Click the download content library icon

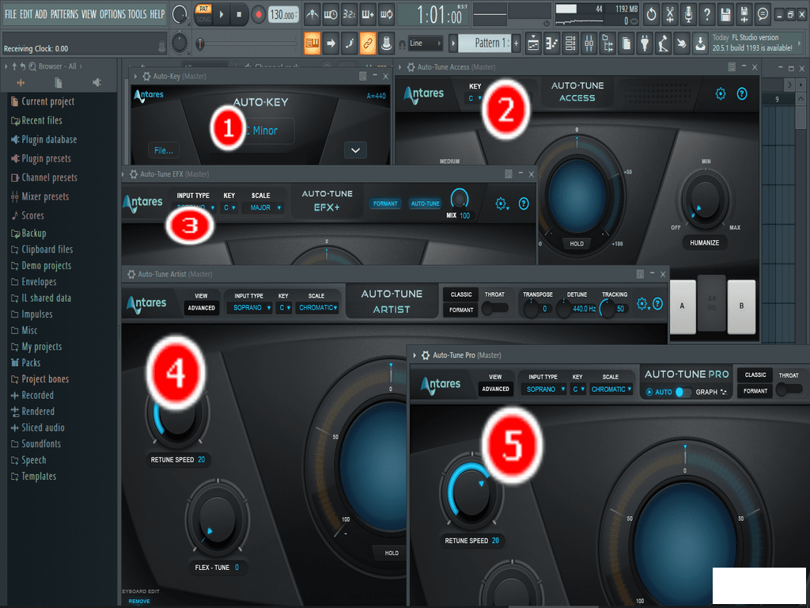coord(701,44)
